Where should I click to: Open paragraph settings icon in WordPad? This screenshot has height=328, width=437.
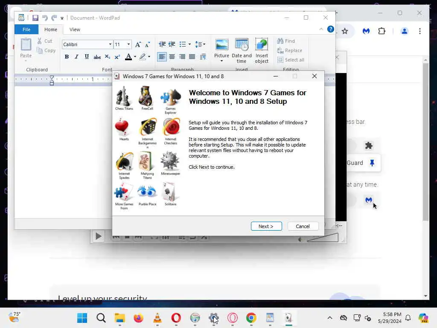click(203, 57)
